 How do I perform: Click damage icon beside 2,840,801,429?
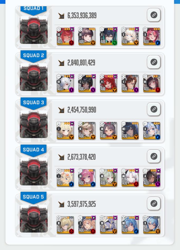(x=61, y=63)
